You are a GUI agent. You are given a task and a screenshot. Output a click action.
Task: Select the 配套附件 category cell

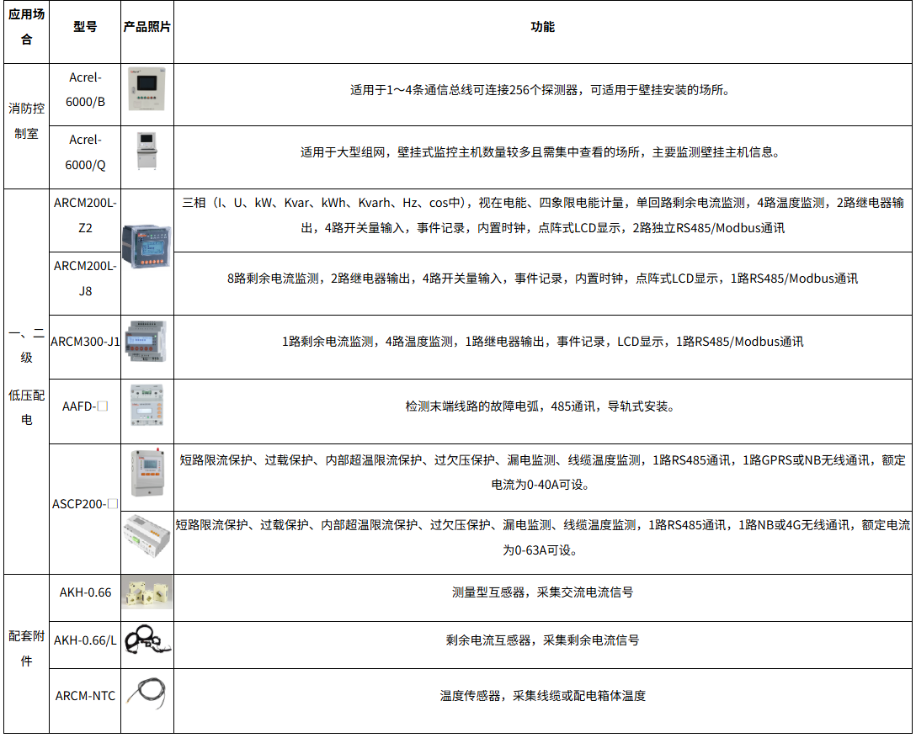[26, 648]
